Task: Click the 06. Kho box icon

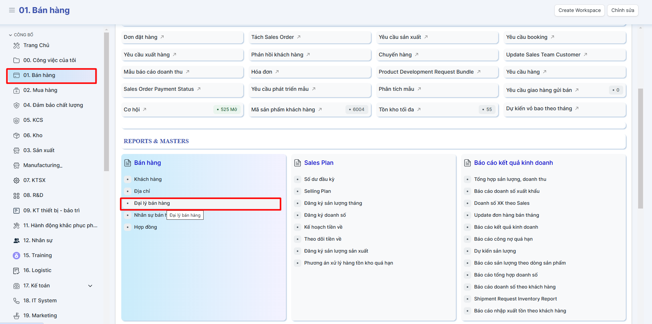Action: (x=16, y=136)
